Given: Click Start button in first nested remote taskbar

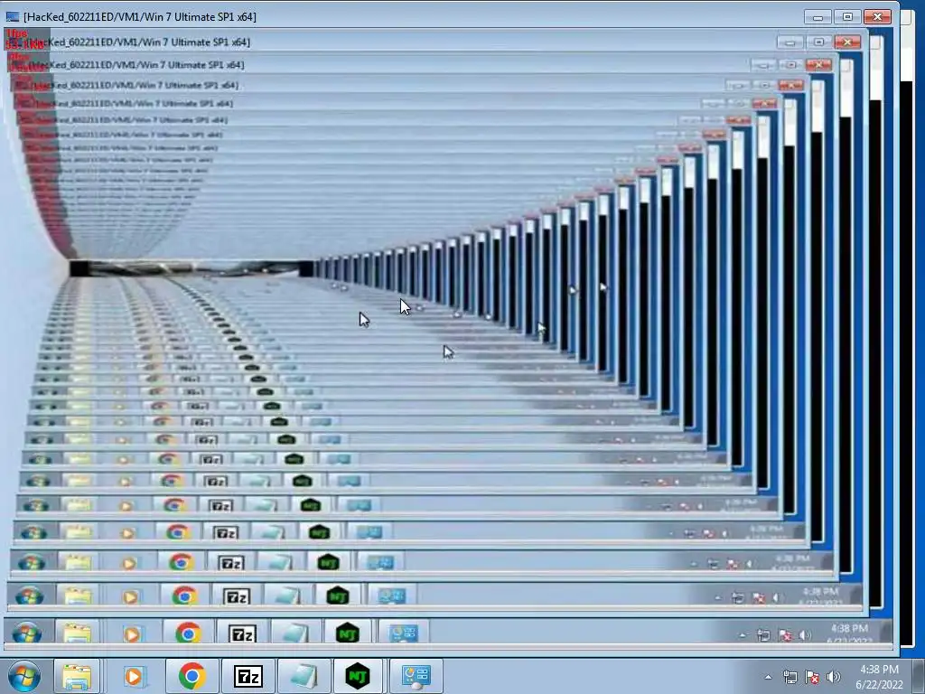Looking at the screenshot, I should click(26, 633).
